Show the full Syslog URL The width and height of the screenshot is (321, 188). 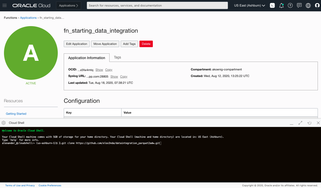[114, 76]
